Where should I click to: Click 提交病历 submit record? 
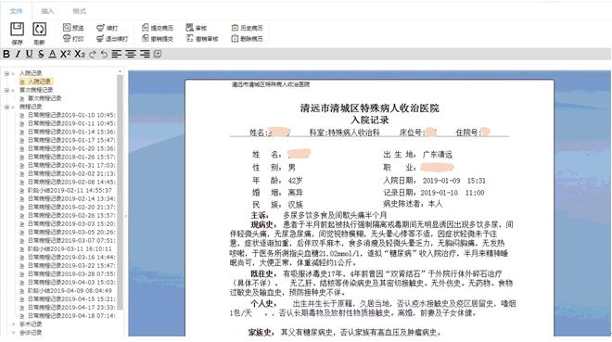coord(158,28)
